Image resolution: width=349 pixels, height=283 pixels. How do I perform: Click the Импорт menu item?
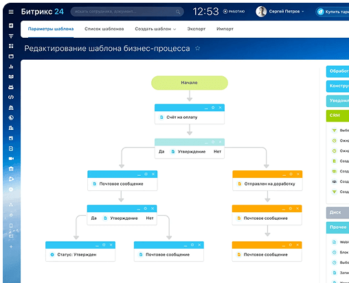coord(225,29)
